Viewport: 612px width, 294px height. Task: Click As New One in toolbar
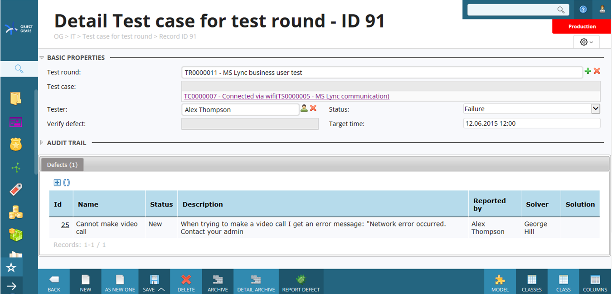tap(120, 282)
